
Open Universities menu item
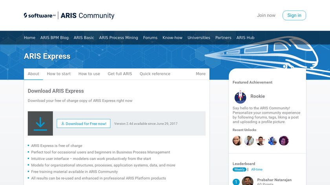click(199, 38)
